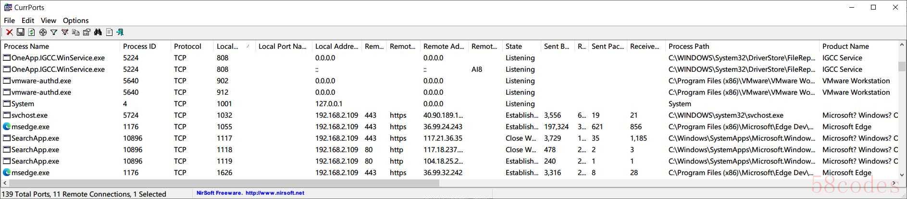Click the red X close-connections icon
This screenshot has width=907, height=199.
[x=9, y=32]
